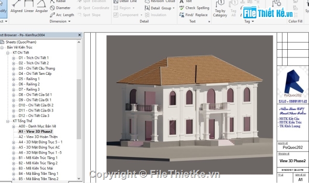
Task: Expand the A00 - Danh Mục Bản Vẽ sheet
Action: [14, 127]
